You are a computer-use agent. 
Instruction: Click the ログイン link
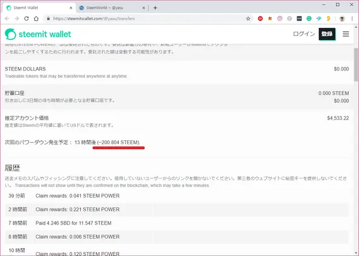pyautogui.click(x=304, y=34)
